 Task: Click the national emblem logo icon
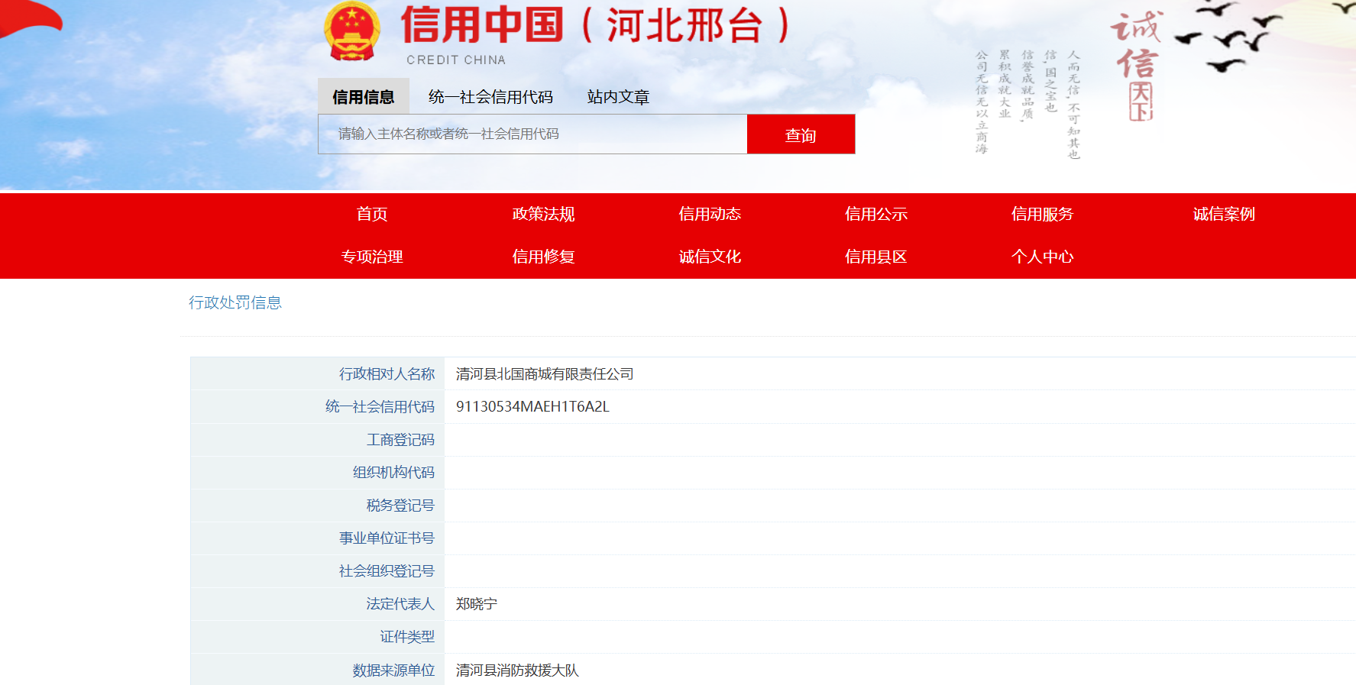pyautogui.click(x=352, y=31)
